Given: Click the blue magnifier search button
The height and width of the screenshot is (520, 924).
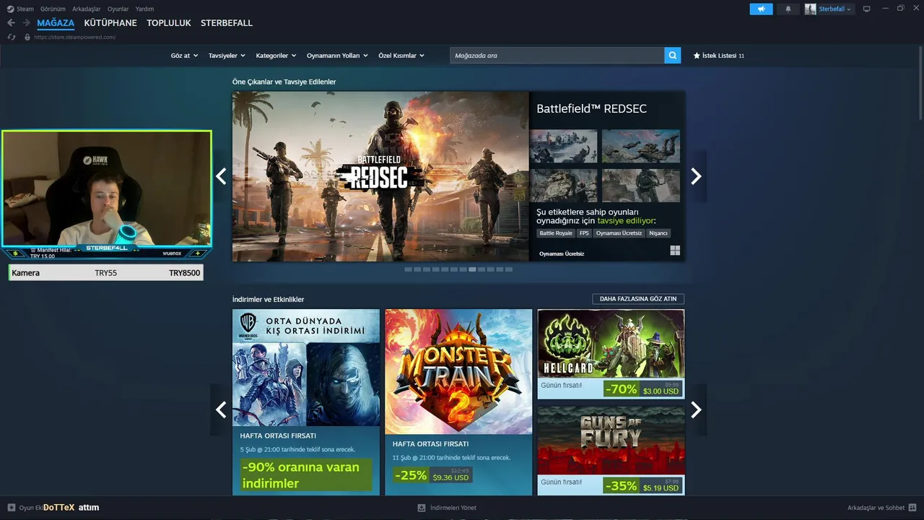Looking at the screenshot, I should click(673, 56).
